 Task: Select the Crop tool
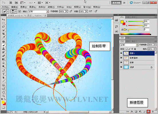(3, 34)
